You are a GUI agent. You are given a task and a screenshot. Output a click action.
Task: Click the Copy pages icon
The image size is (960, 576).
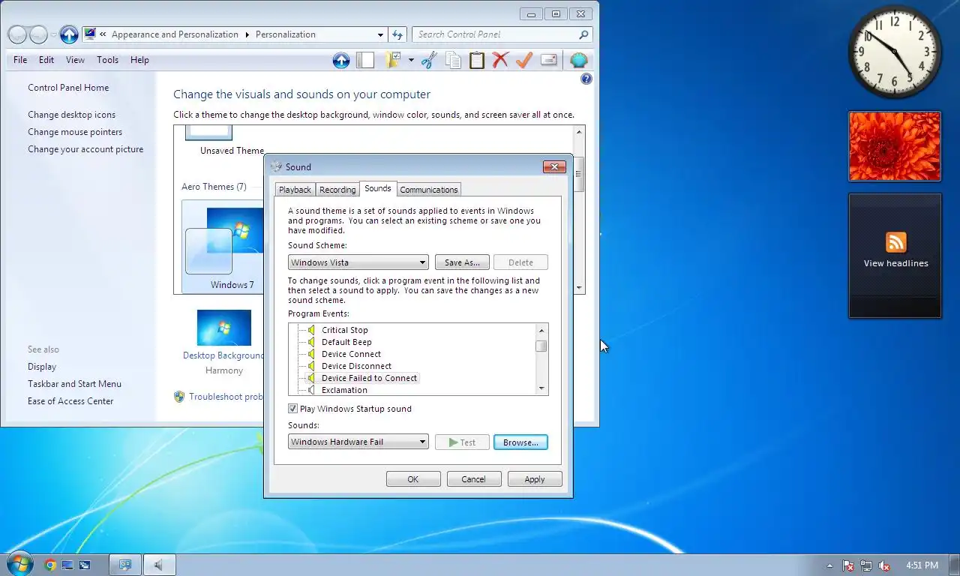coord(453,61)
